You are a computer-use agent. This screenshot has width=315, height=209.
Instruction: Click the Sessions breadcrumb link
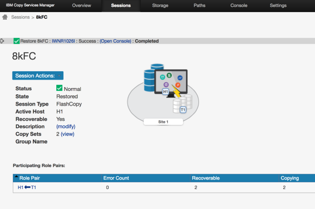tap(21, 17)
